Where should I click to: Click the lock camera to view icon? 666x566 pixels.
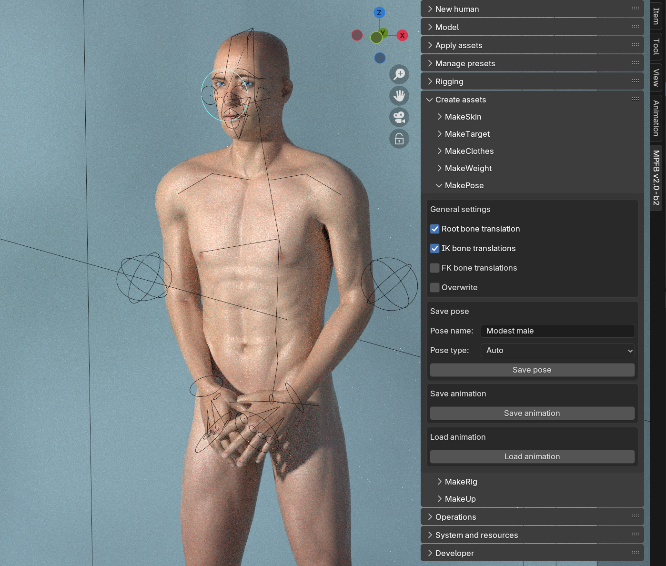point(399,139)
